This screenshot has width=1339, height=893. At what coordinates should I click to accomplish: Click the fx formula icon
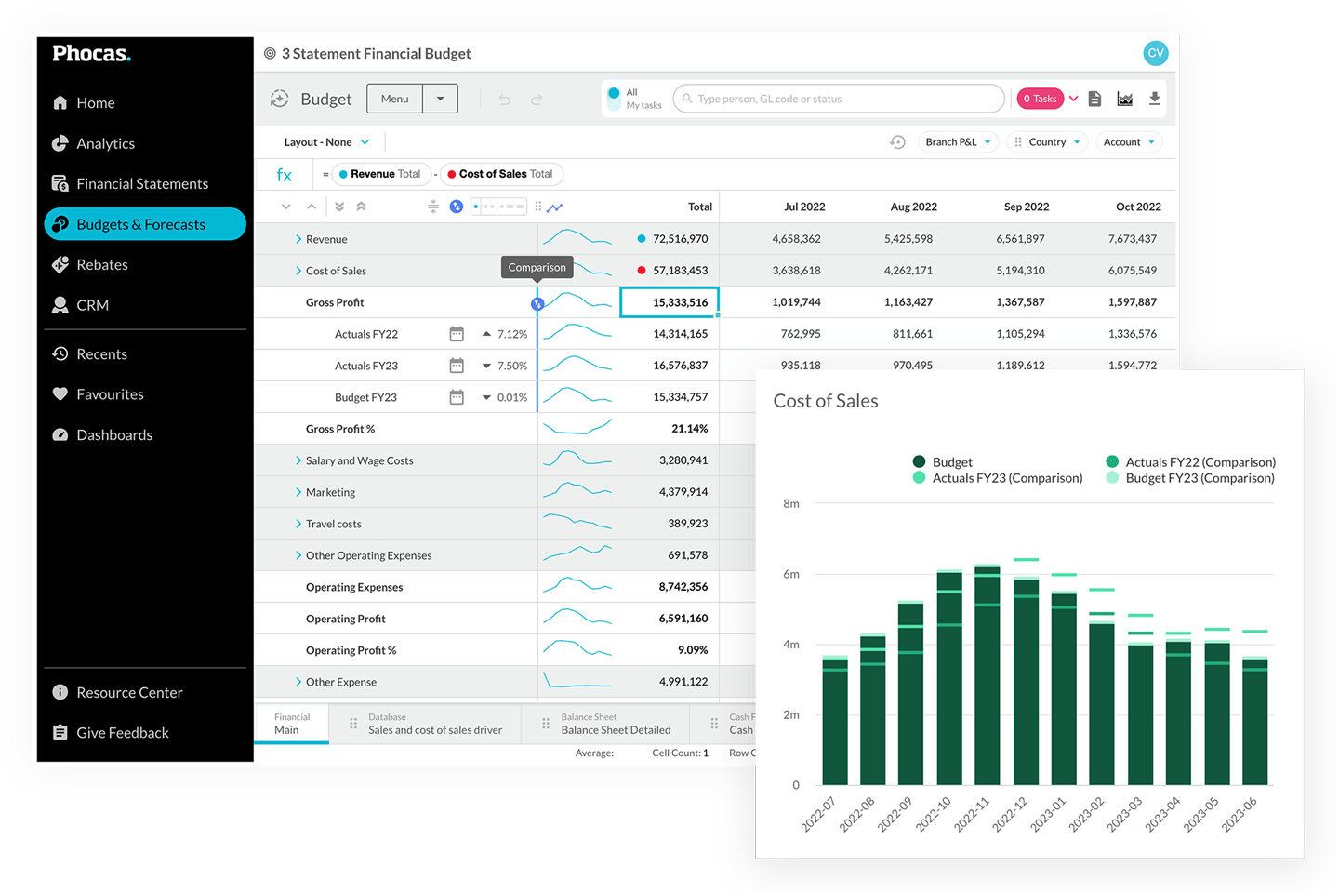(x=285, y=174)
